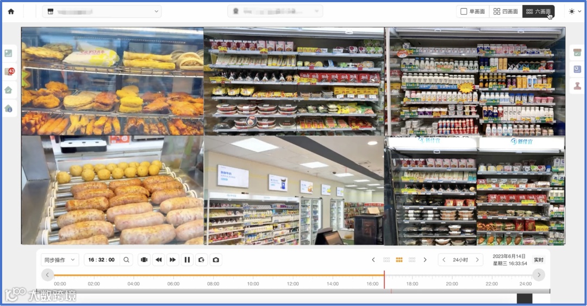Open the blue person-card right sidebar icon
This screenshot has width=587, height=306.
coord(577,69)
